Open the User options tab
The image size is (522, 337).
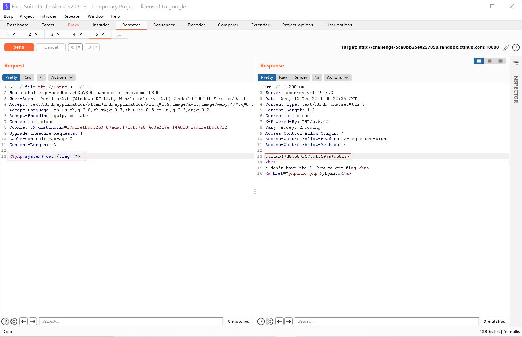[339, 25]
